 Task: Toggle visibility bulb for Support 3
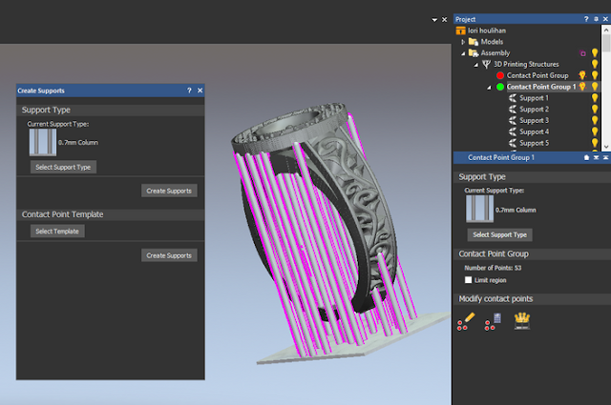(595, 121)
